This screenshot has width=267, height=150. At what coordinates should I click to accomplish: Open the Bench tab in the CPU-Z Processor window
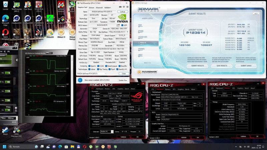127,89
